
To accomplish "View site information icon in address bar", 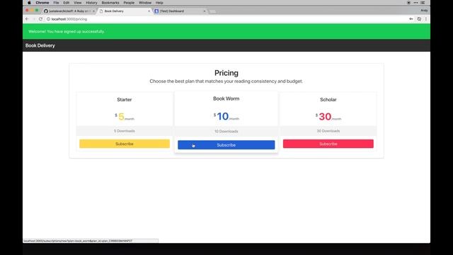I will click(x=48, y=19).
